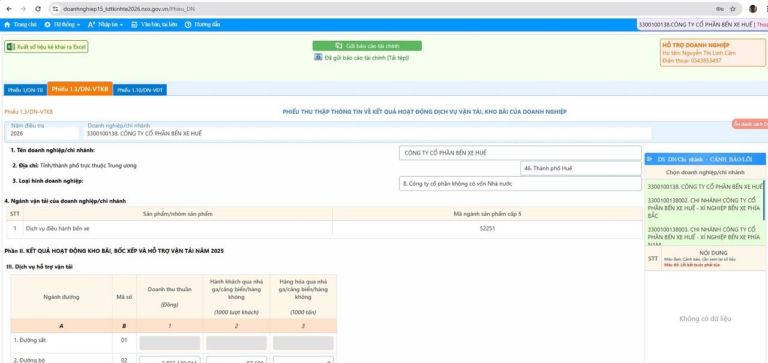Reload the page with browser refresh icon

pyautogui.click(x=38, y=9)
